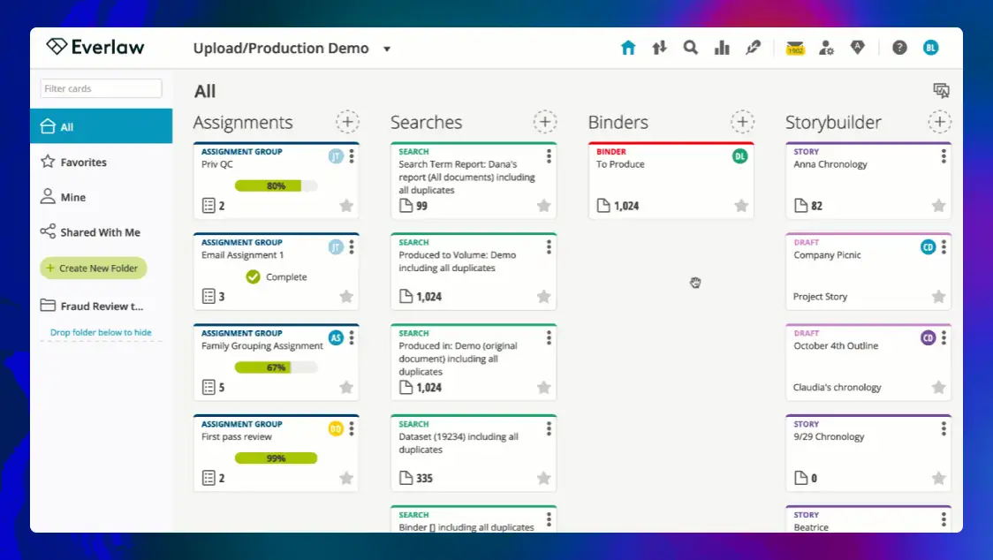Expand the Upload/Production Demo project dropdown
The height and width of the screenshot is (560, 993).
[x=387, y=49]
